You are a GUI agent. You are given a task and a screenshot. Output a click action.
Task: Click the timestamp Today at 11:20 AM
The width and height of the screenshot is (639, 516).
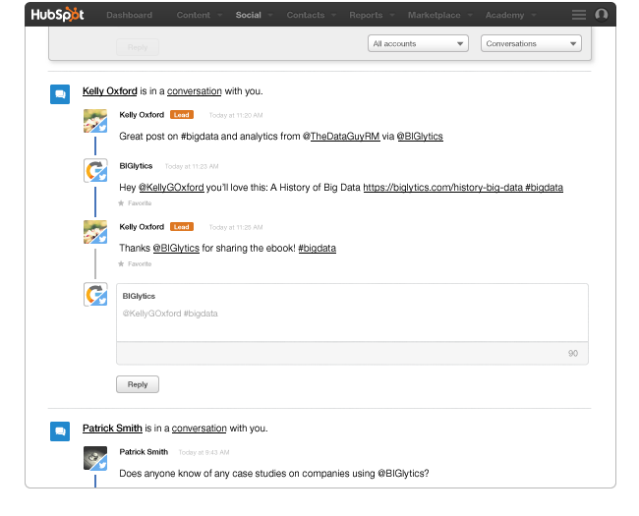coord(236,115)
